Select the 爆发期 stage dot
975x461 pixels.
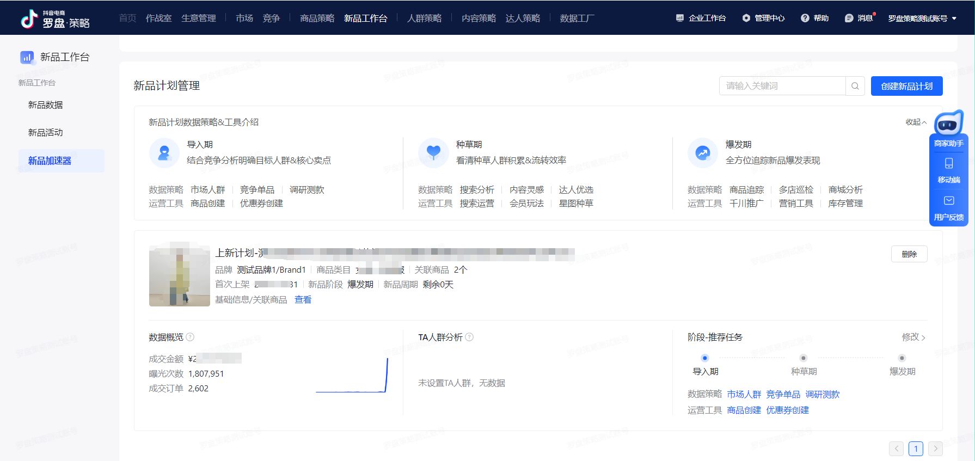pos(902,358)
